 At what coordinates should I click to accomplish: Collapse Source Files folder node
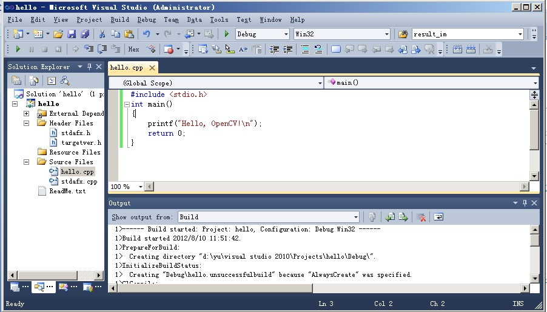coord(27,162)
